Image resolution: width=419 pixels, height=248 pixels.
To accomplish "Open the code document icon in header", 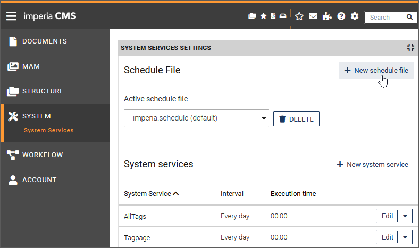I will 273,16.
